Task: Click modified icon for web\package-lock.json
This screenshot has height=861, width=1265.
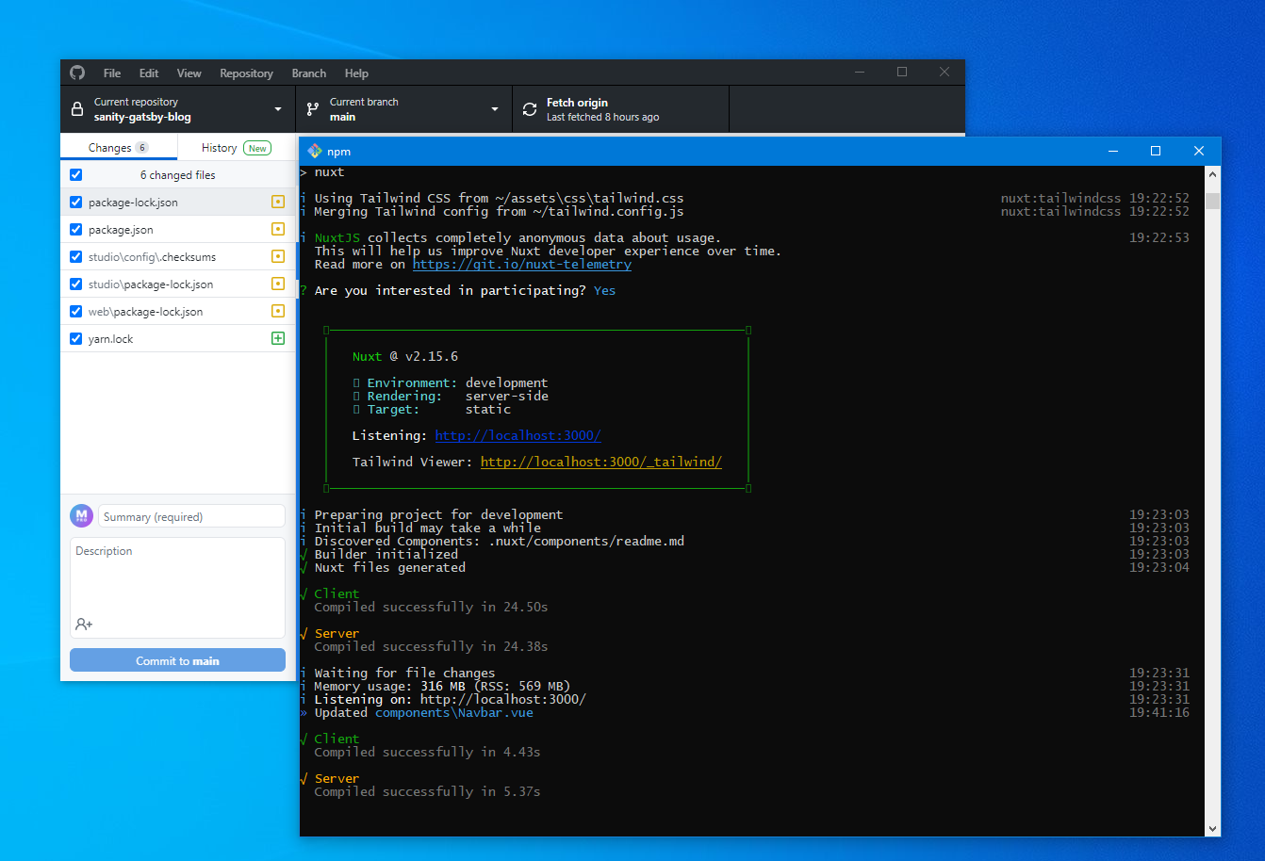Action: (x=278, y=311)
